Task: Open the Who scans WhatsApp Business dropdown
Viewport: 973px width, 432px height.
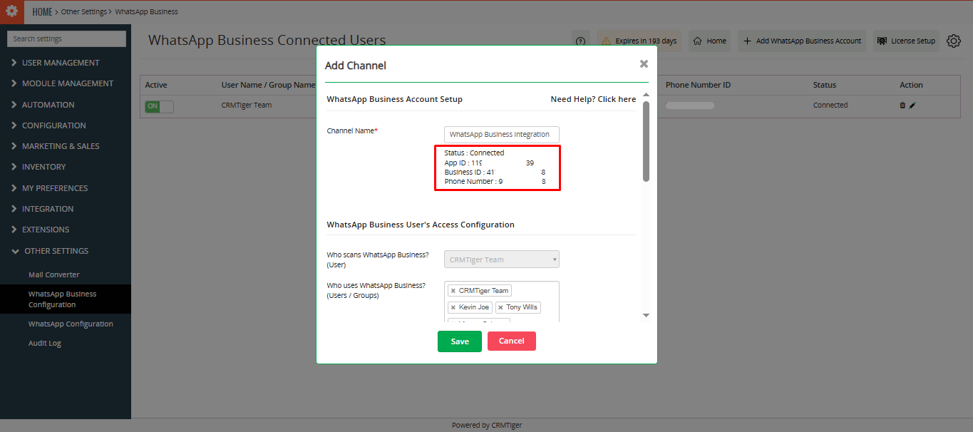Action: pos(502,259)
